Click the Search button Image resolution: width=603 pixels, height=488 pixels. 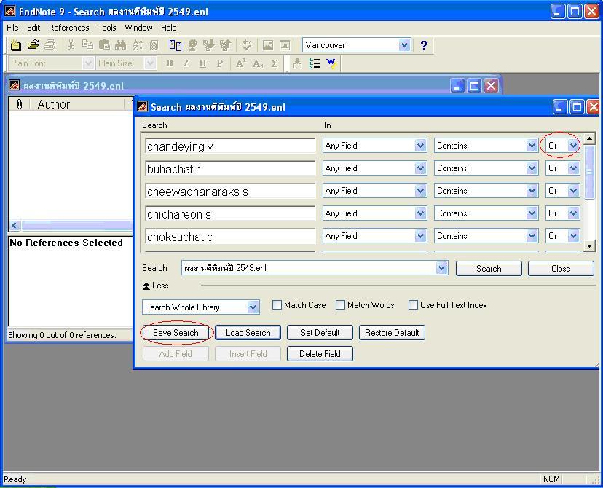click(489, 269)
